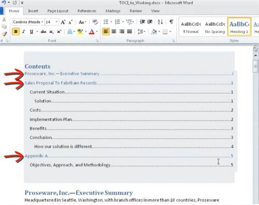Toggle Superscript formatting

pyautogui.click(x=59, y=32)
